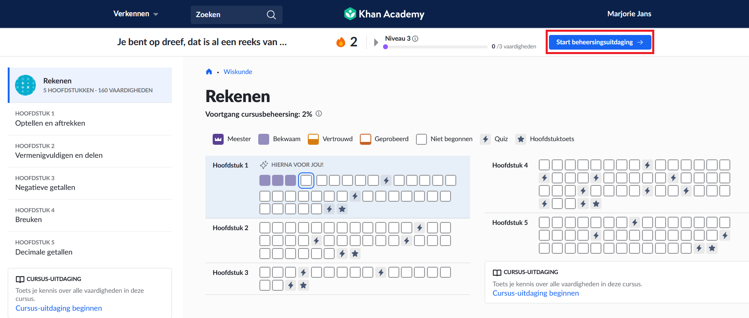
Task: Click the Niveau 3 progress bar
Action: tap(435, 47)
